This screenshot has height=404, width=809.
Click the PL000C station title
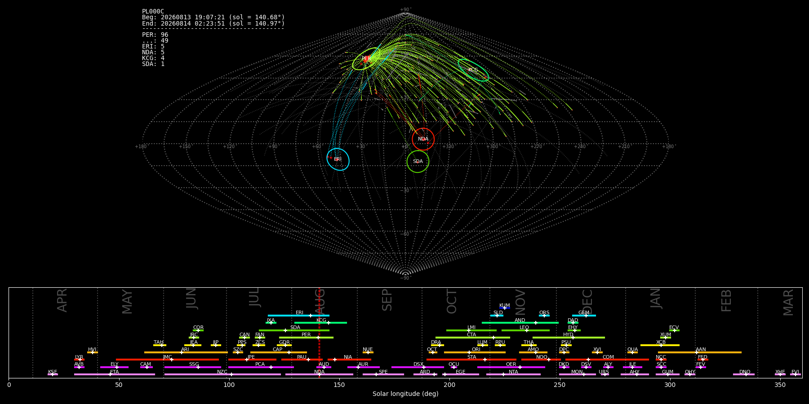[153, 12]
